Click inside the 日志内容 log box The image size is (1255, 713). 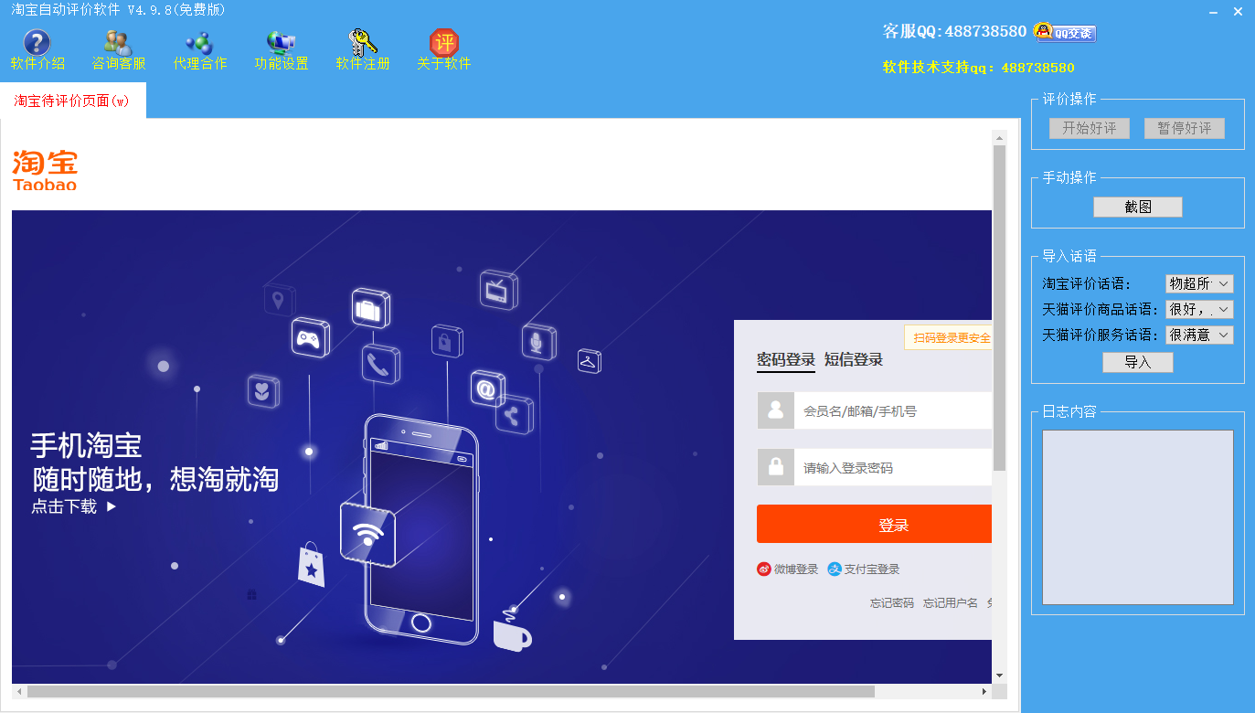click(1138, 517)
